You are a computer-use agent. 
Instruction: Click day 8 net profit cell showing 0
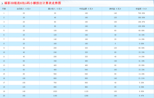(x=115, y=44)
